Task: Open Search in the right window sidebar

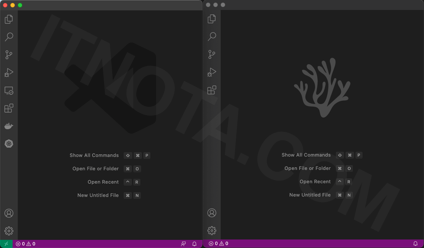Action: click(x=211, y=36)
